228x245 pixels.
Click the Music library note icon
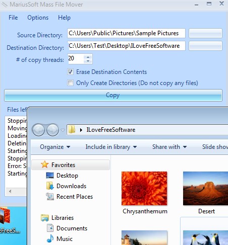tap(50, 238)
